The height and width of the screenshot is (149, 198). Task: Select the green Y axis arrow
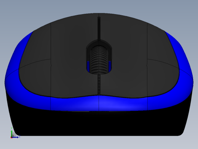pos(12,133)
